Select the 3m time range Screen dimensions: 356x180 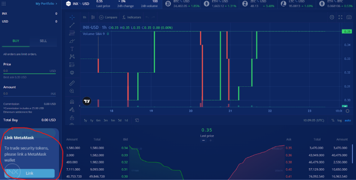106,120
